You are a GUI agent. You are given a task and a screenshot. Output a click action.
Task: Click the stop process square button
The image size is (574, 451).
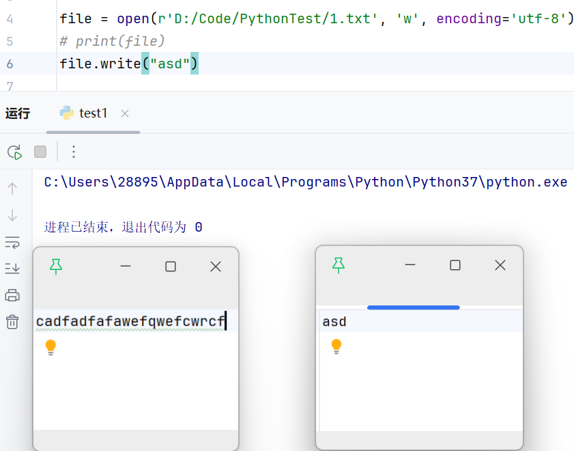40,152
